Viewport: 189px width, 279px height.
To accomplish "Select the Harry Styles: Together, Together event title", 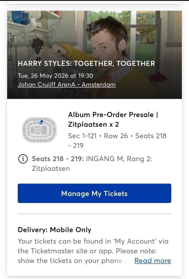I will click(86, 64).
